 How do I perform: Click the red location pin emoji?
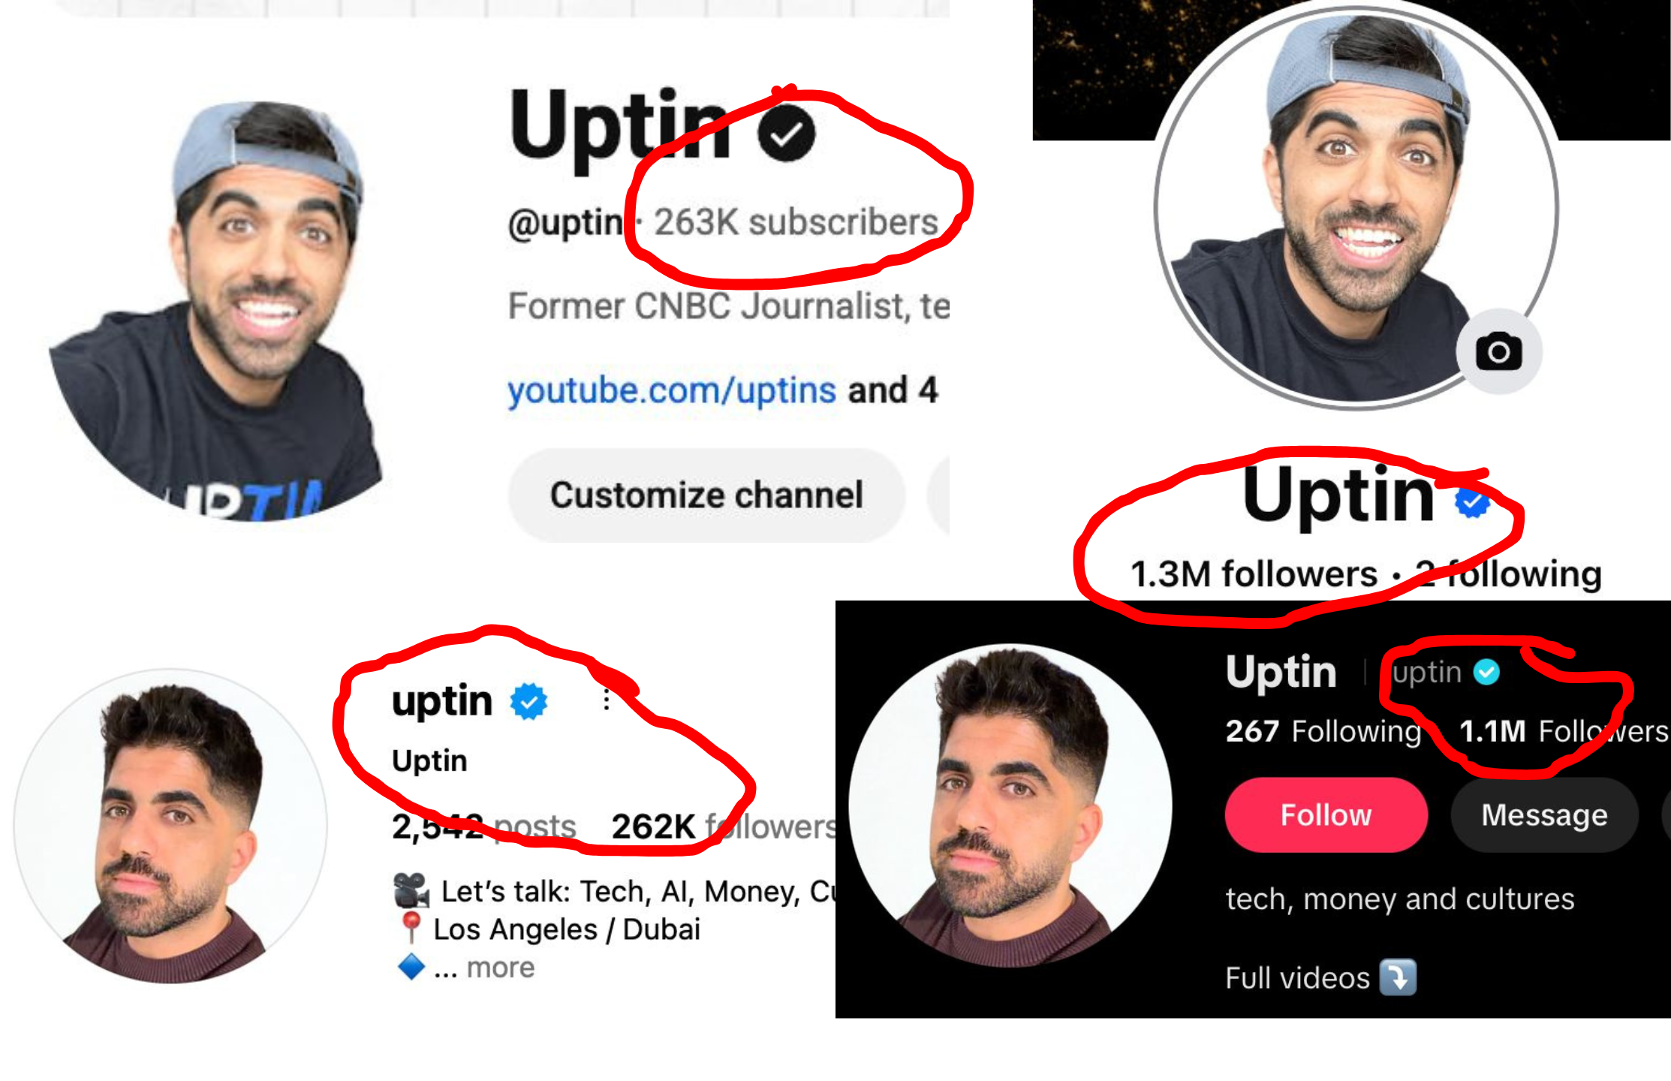tap(411, 928)
